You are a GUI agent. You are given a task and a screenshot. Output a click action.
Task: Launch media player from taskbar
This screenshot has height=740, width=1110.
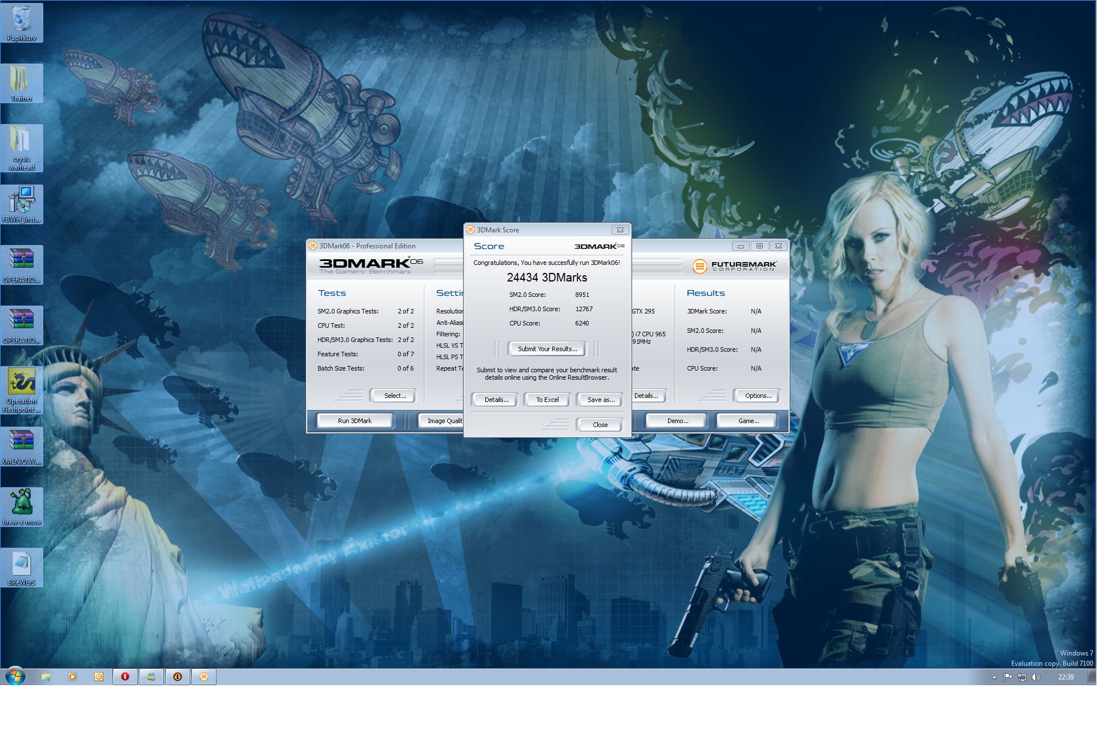[73, 677]
